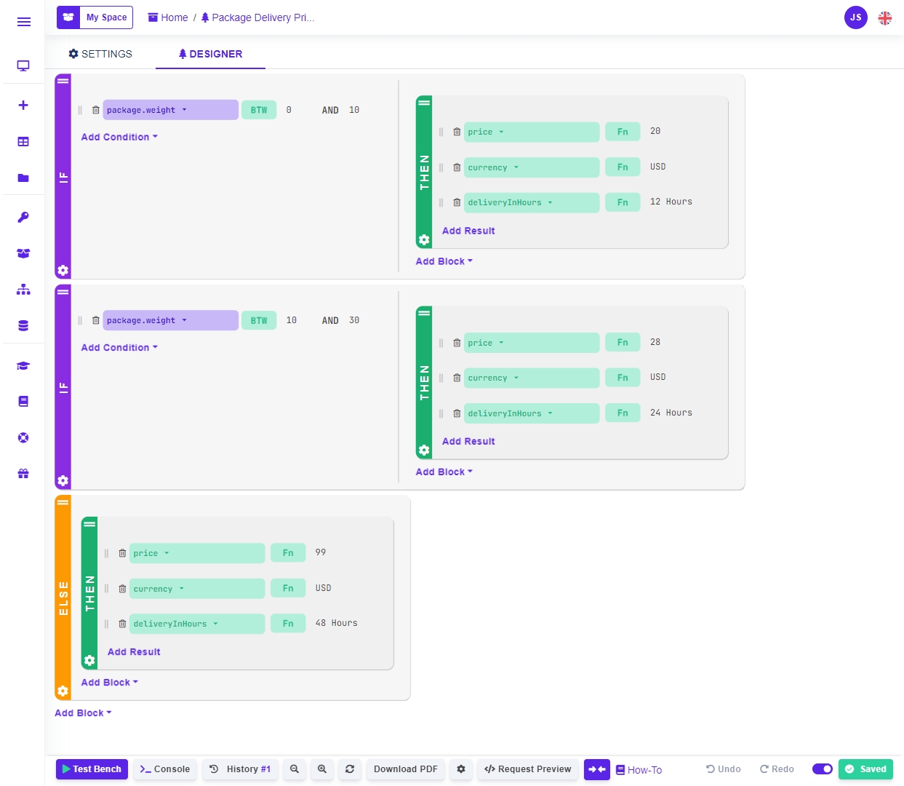This screenshot has width=904, height=786.
Task: Click the database icon in sidebar
Action: pyautogui.click(x=23, y=325)
